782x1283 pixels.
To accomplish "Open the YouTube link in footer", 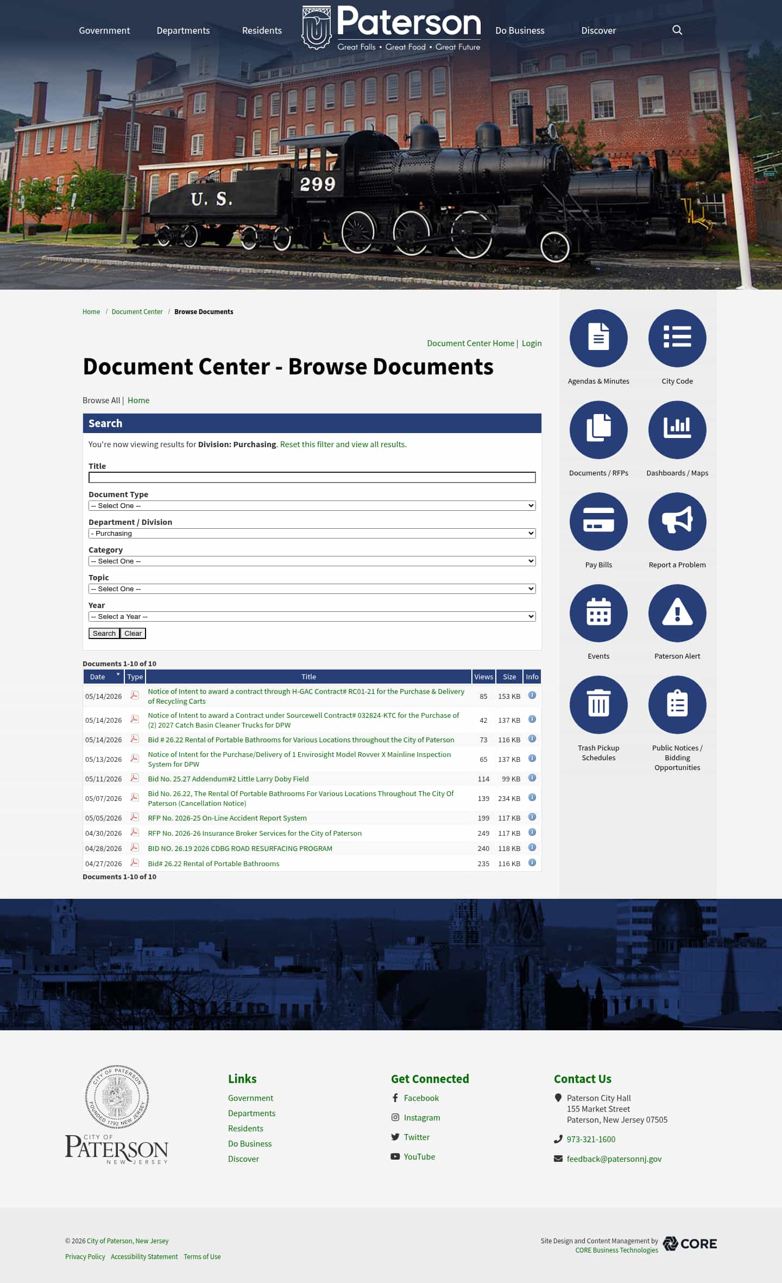I will pos(419,1156).
